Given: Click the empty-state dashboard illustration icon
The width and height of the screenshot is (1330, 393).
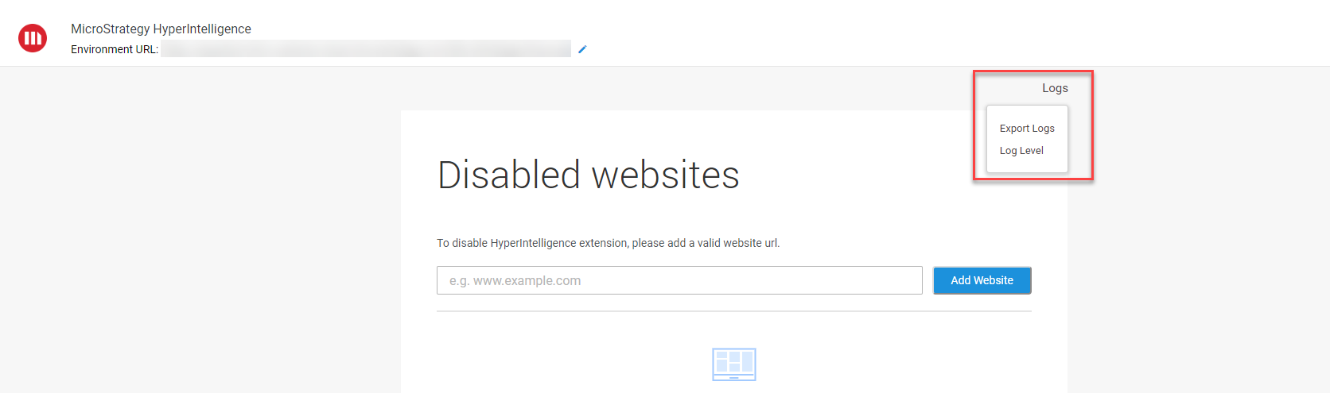Looking at the screenshot, I should [x=733, y=364].
